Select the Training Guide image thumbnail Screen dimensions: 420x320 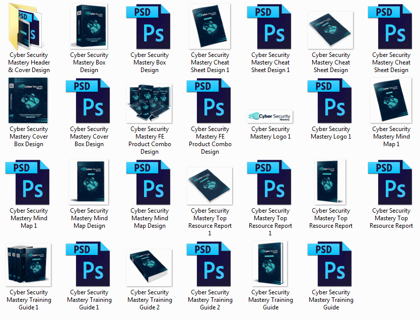pos(269,264)
